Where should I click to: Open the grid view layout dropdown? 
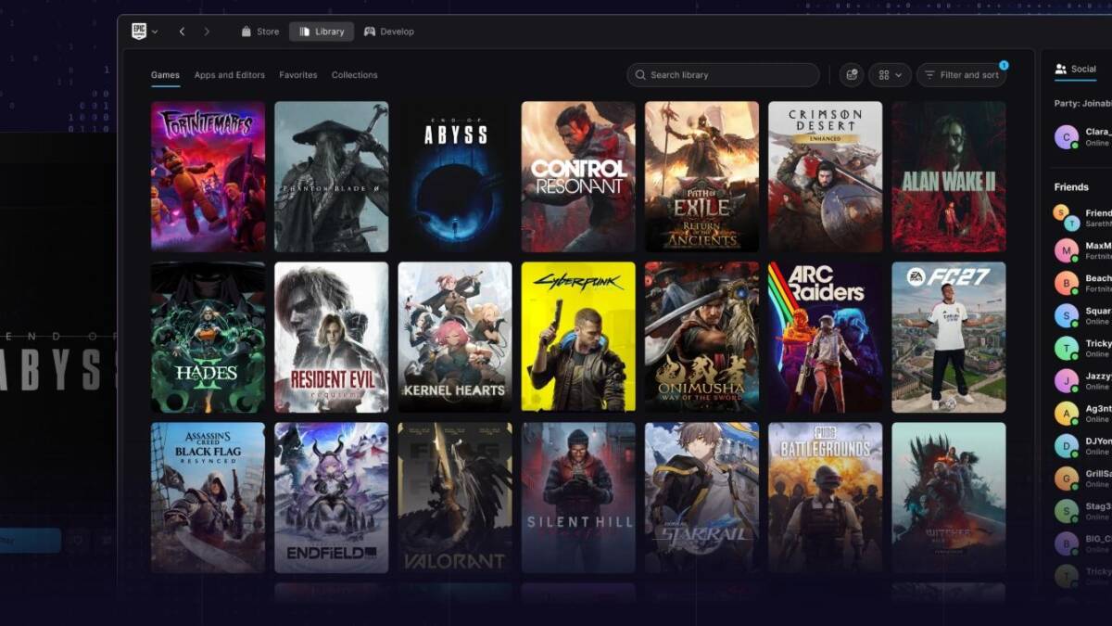(x=890, y=75)
